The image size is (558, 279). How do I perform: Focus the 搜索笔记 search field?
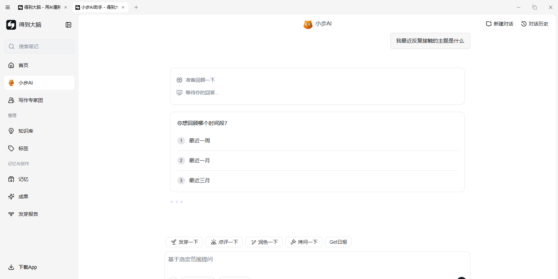(39, 46)
